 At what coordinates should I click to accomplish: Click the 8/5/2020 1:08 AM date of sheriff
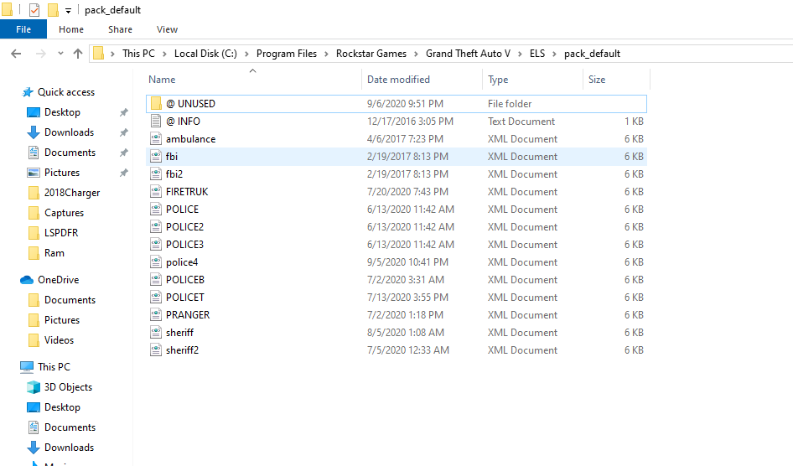pos(406,333)
